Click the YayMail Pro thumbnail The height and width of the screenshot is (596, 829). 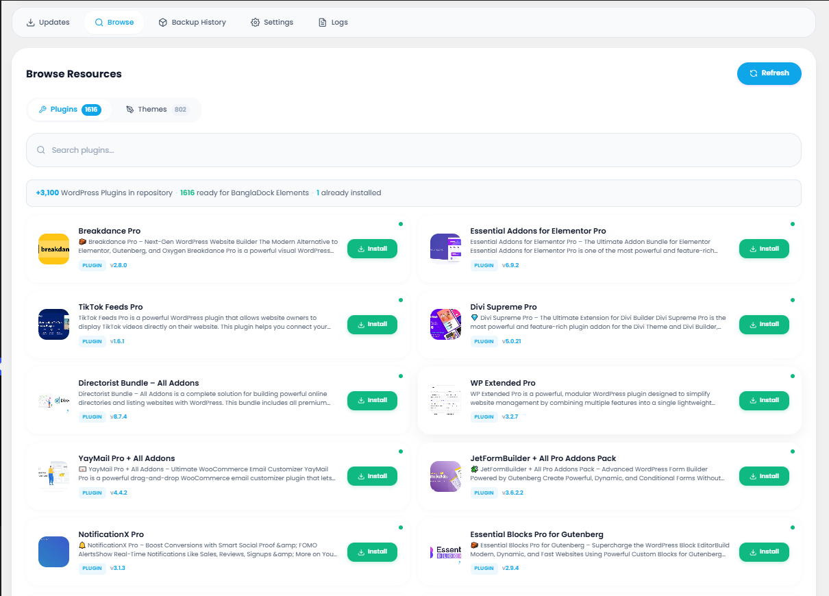tap(53, 476)
